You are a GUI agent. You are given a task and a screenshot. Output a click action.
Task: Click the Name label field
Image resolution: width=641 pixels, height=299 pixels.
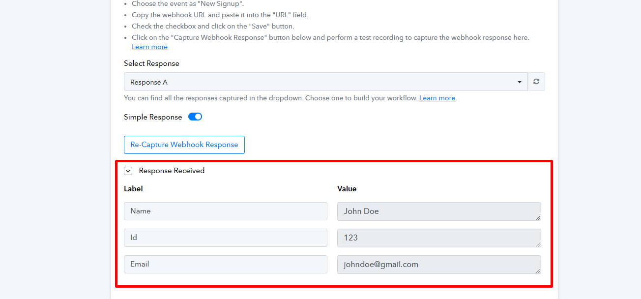tap(226, 211)
